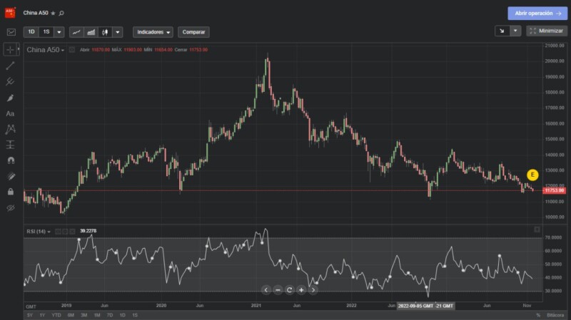Add China A50 to favorites with the star
571x320 pixels.
(x=53, y=13)
